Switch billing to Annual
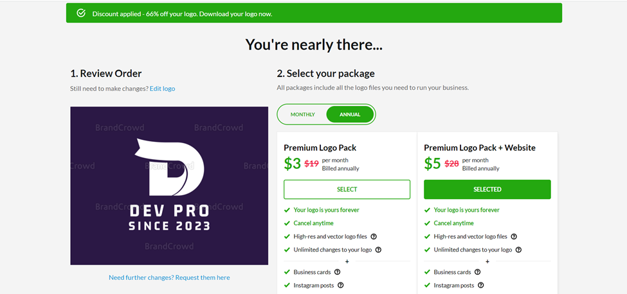Screen dimensions: 627x294 click(x=350, y=114)
